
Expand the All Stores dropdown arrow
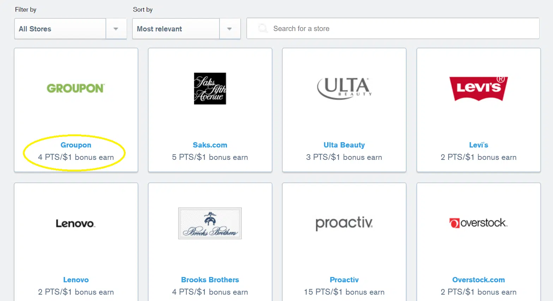pos(116,29)
